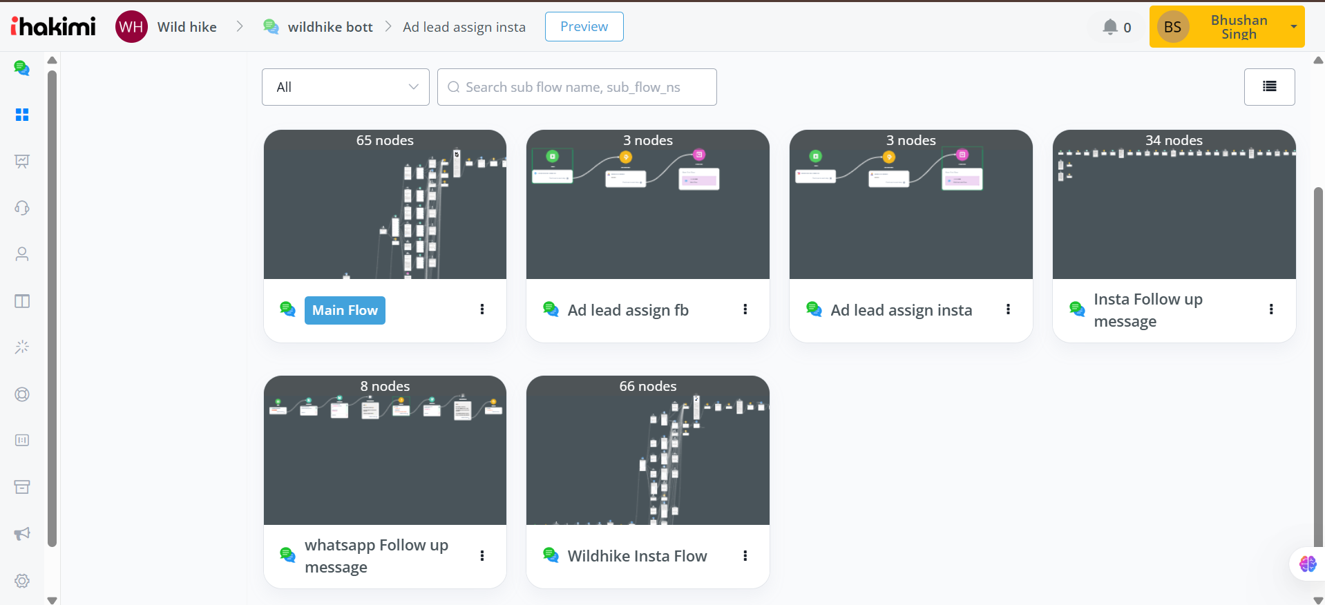Screen dimensions: 1325x605
Task: Click the chat icon beside wildhike bott
Action: coord(271,27)
